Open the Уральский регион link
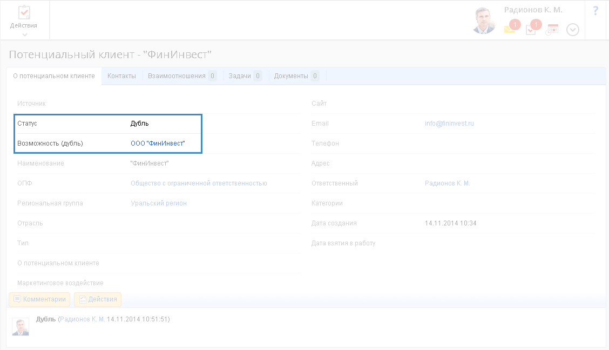This screenshot has height=350, width=609. (159, 203)
